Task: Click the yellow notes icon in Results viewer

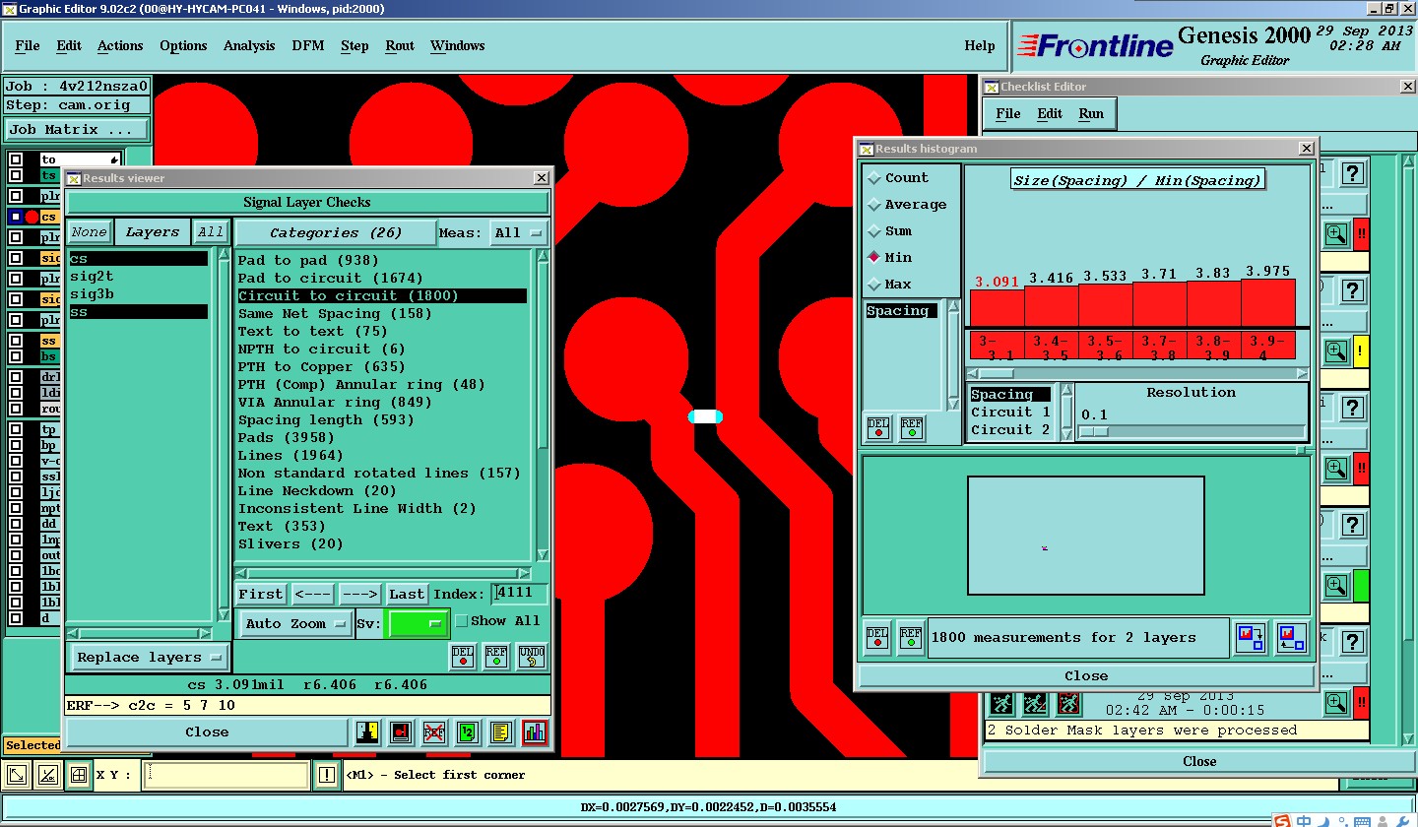Action: 500,732
